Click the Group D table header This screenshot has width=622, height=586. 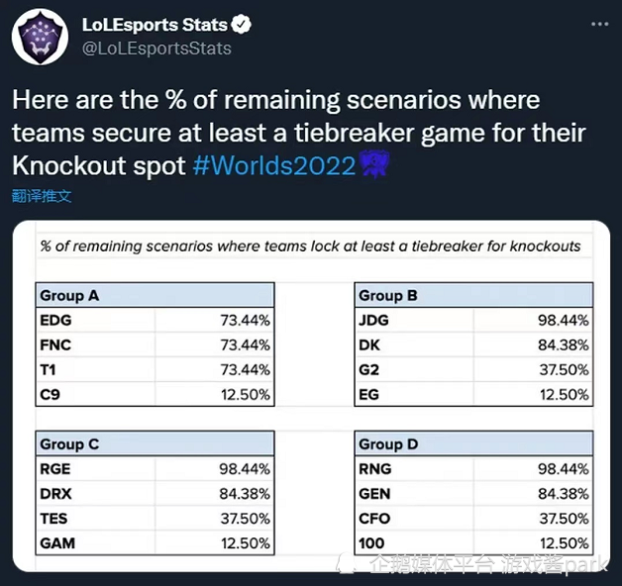[x=473, y=444]
